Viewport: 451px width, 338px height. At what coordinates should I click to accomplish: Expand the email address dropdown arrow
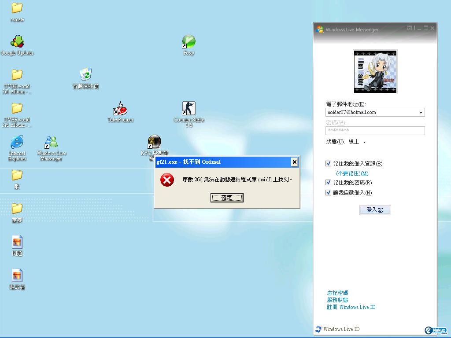click(x=421, y=113)
